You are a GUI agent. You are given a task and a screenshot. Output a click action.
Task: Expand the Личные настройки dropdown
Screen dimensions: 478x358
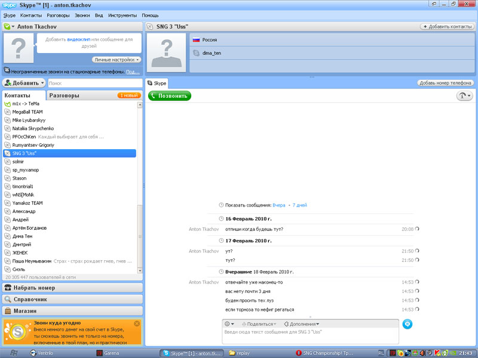(117, 60)
